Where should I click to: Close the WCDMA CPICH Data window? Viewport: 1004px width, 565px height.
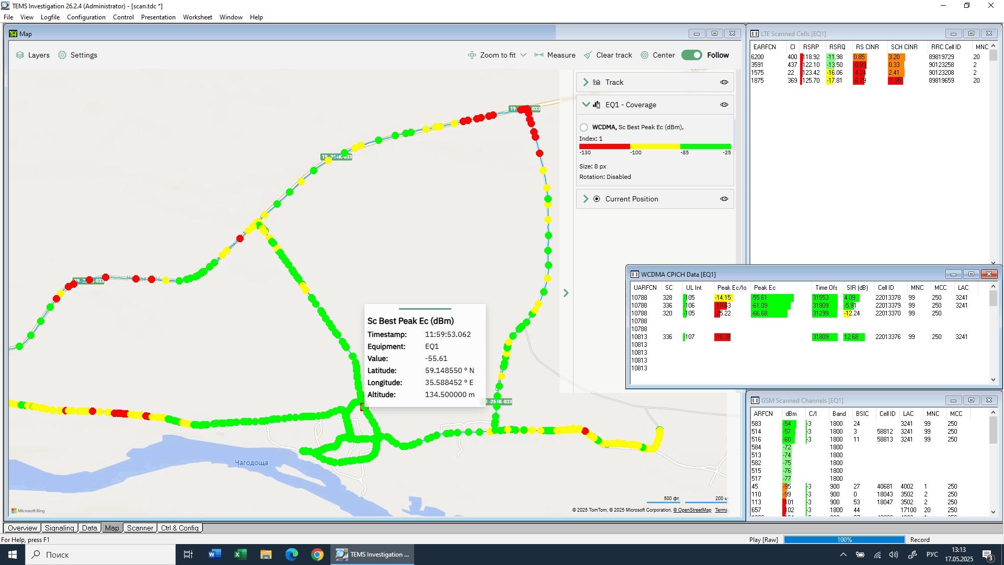point(989,274)
